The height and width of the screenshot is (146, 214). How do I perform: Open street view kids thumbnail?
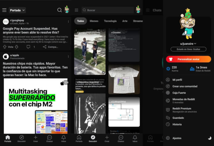90,52
